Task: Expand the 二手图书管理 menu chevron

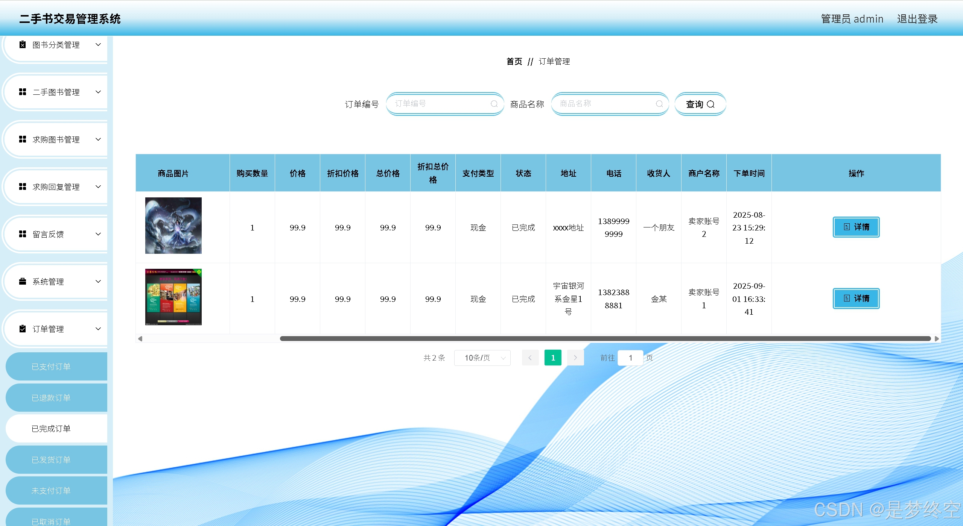Action: point(98,92)
